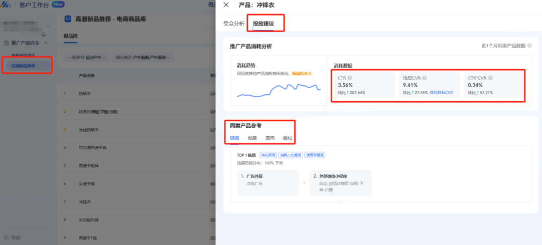Click the 防晒衣 product row
Image resolution: width=542 pixels, height=245 pixels.
pyautogui.click(x=137, y=94)
